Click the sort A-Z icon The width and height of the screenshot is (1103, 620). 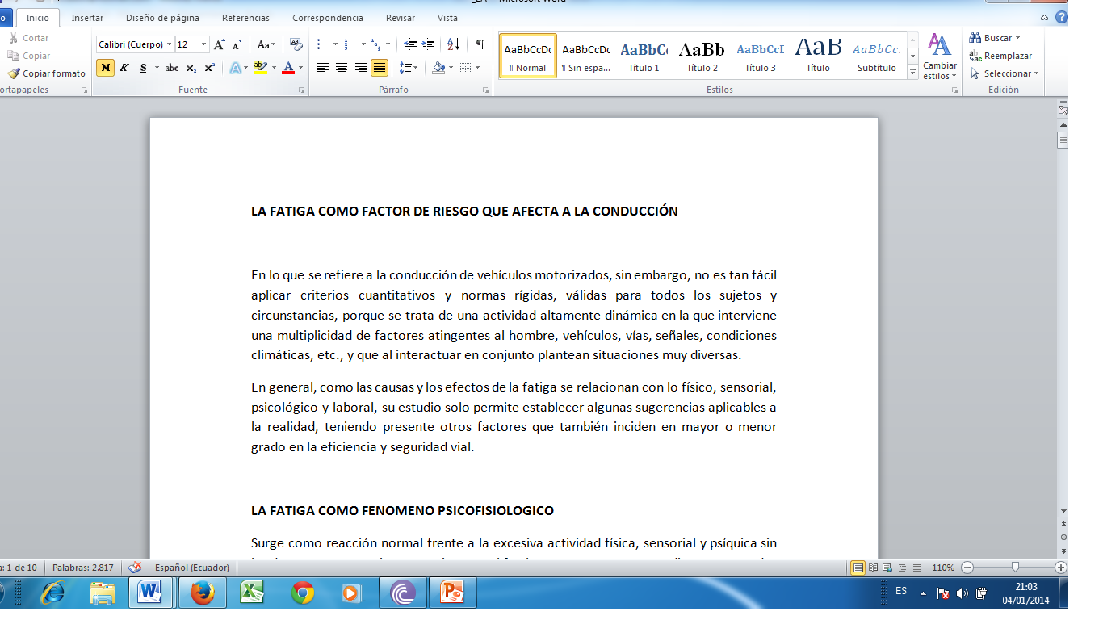[453, 44]
